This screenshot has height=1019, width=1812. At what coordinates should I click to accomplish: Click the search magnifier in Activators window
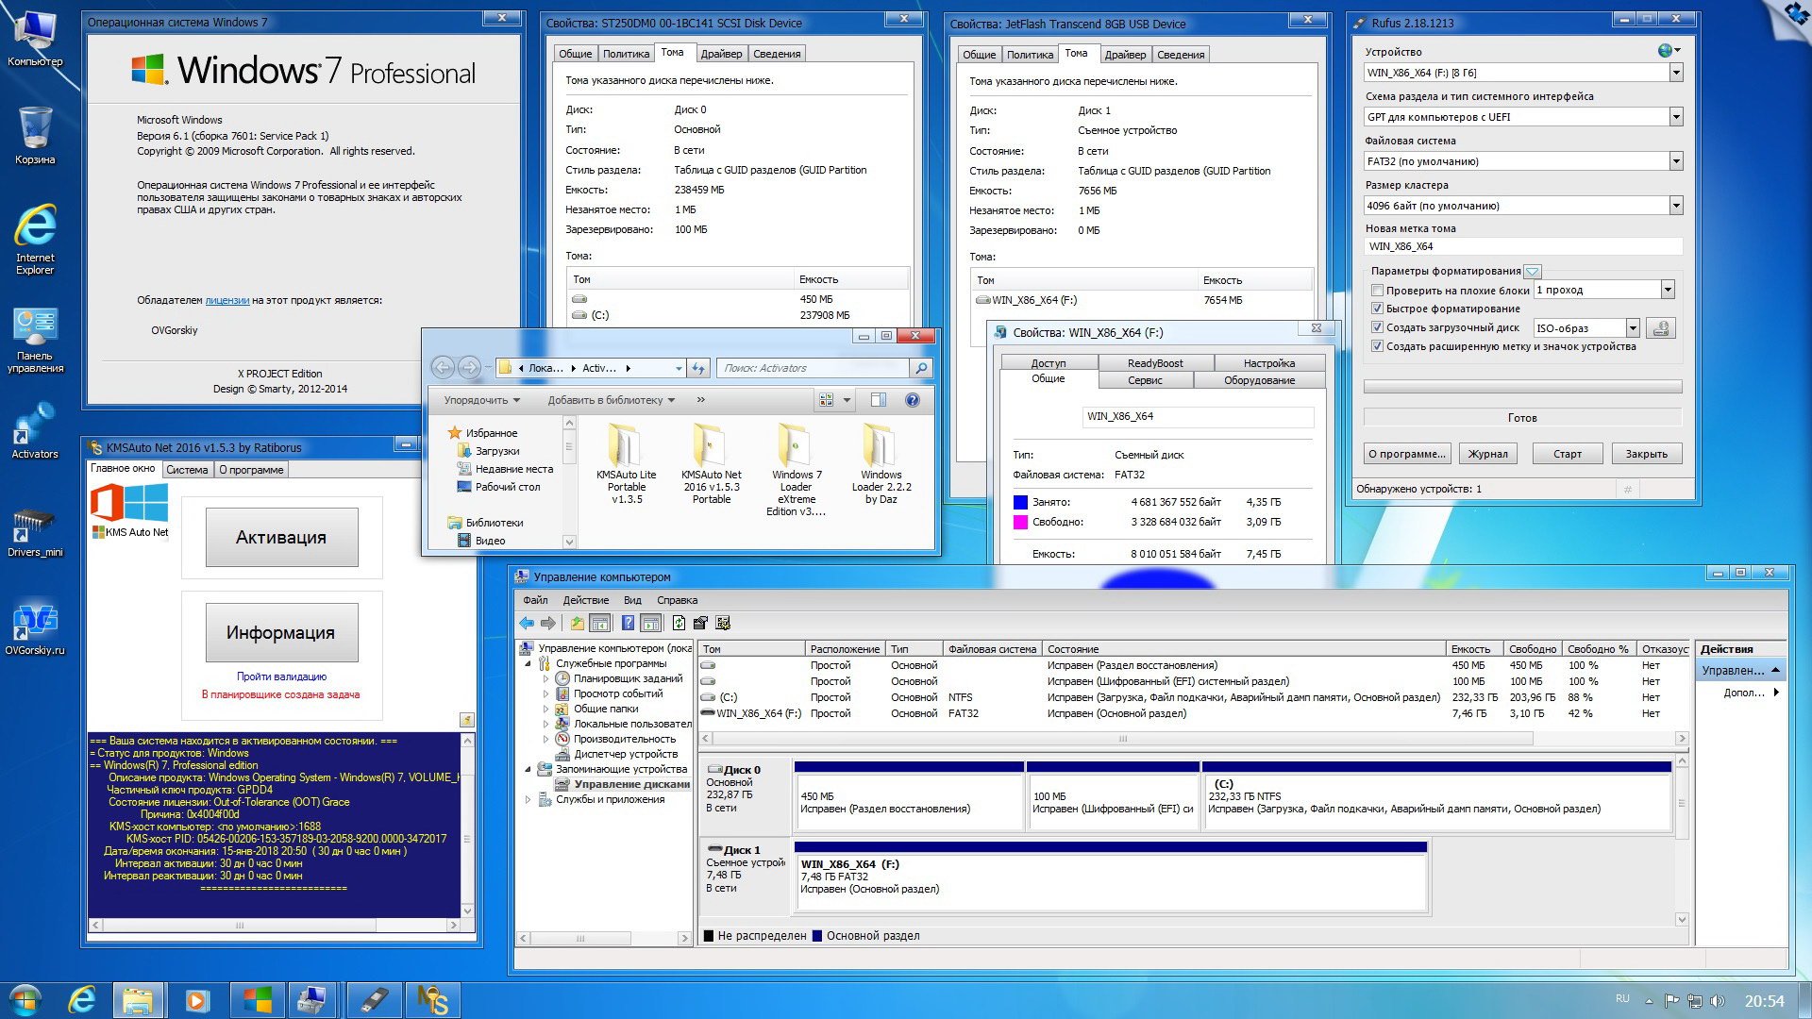[x=921, y=368]
